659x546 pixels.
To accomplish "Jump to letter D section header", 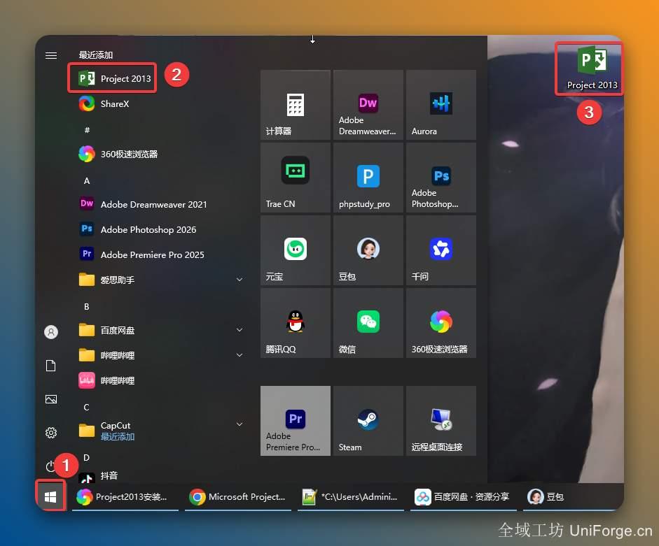I will (x=87, y=458).
